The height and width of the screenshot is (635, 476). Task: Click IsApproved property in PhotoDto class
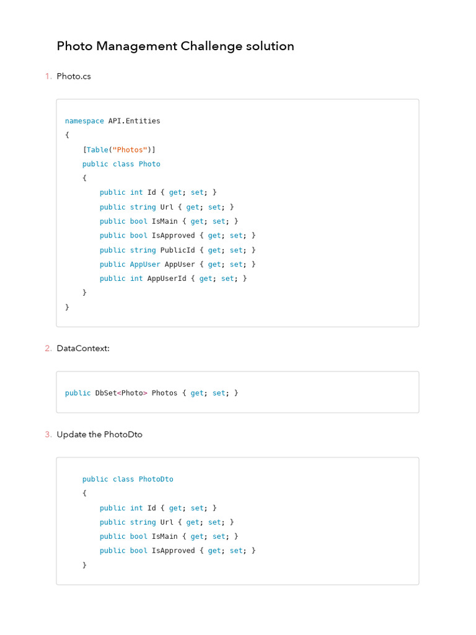click(177, 551)
